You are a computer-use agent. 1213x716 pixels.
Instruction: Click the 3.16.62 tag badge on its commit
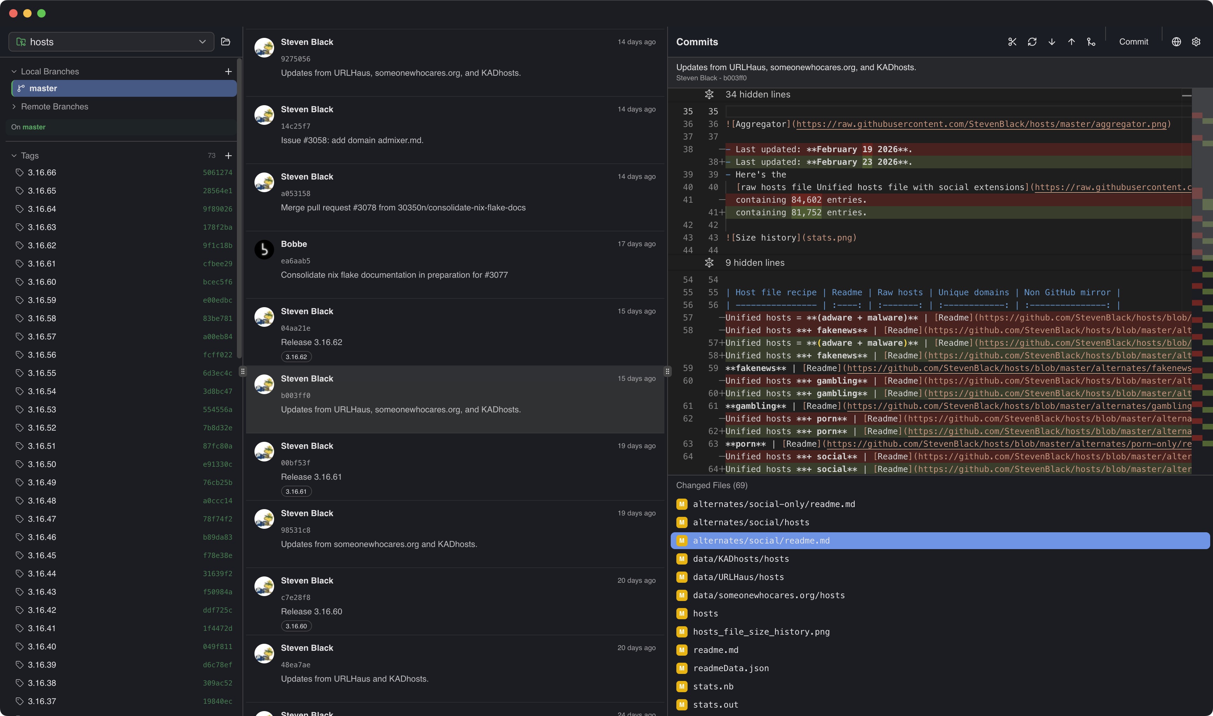[x=296, y=356]
